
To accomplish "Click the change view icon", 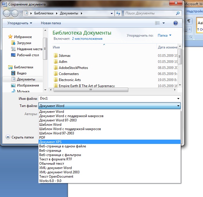I will pos(157,23).
